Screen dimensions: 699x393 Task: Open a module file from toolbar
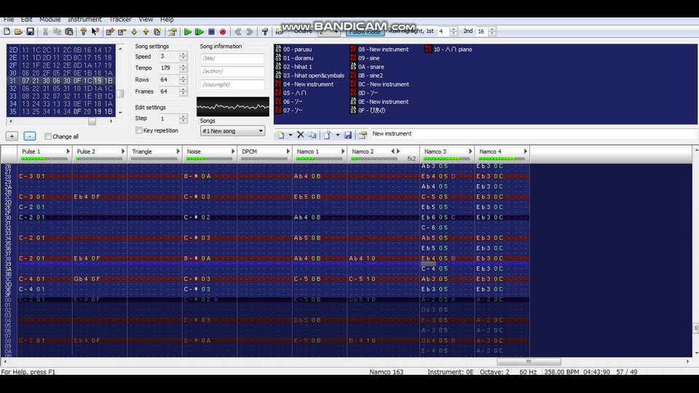18,31
